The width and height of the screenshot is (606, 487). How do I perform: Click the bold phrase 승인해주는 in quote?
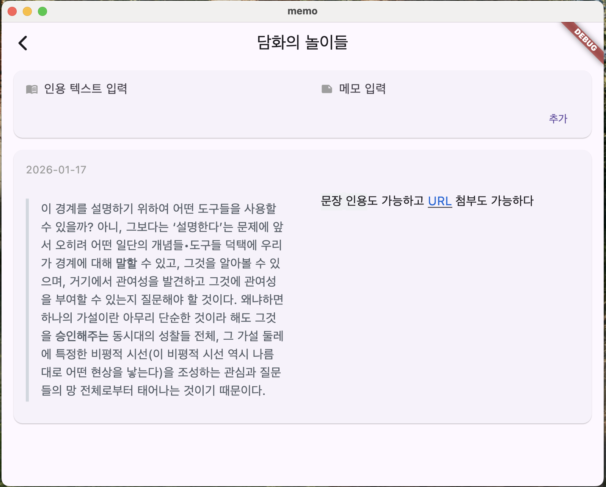pyautogui.click(x=82, y=336)
